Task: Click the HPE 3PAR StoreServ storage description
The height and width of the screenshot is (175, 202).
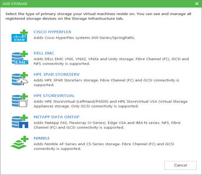Action: coord(106,82)
